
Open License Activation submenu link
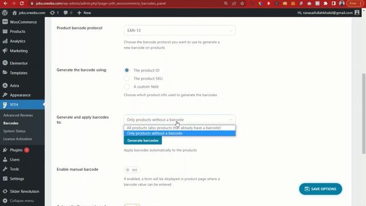click(18, 139)
